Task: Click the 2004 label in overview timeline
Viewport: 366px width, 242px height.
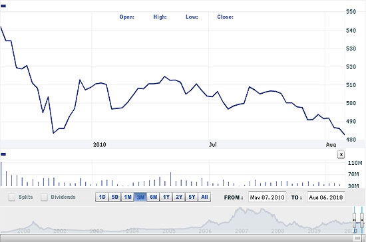Action: (132, 231)
